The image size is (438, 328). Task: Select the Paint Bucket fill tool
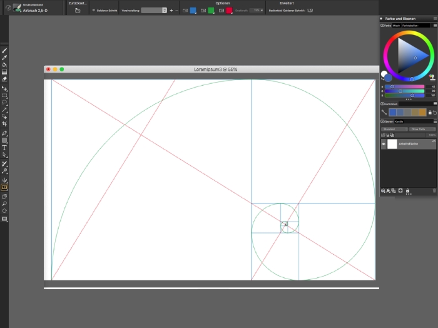point(4,64)
